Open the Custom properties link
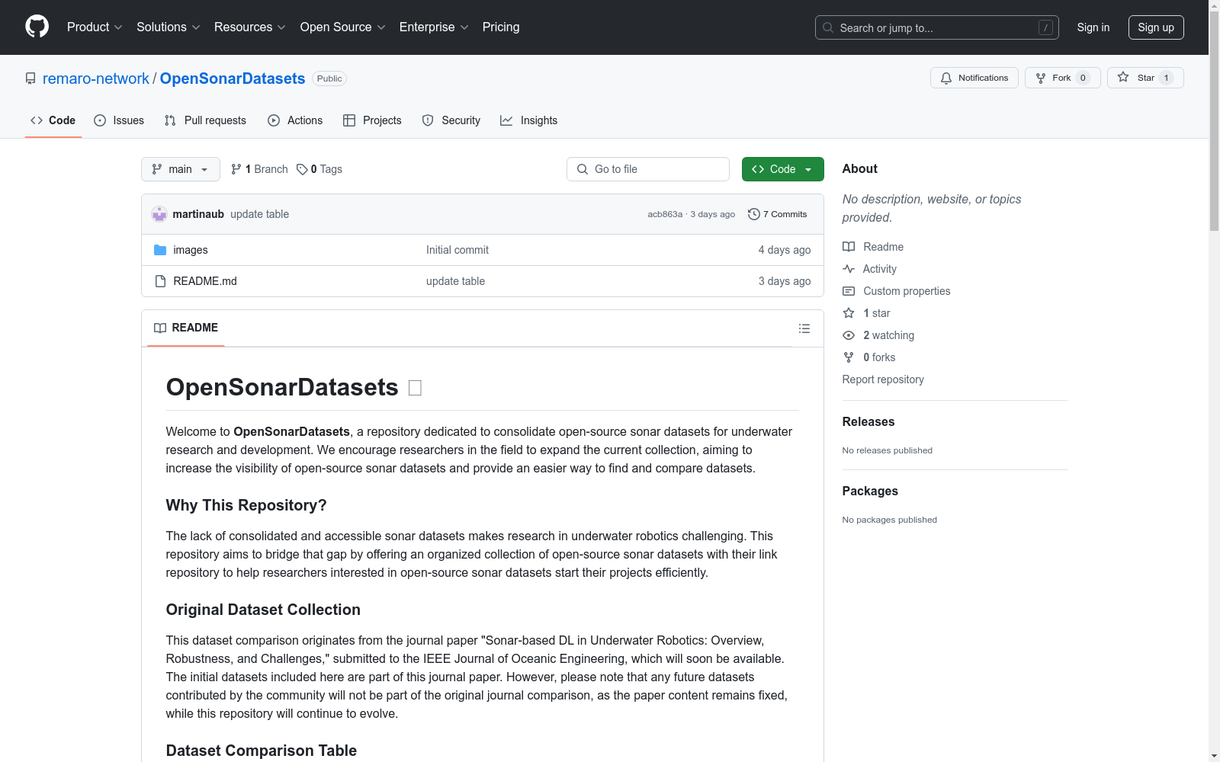Image resolution: width=1220 pixels, height=762 pixels. click(x=897, y=291)
